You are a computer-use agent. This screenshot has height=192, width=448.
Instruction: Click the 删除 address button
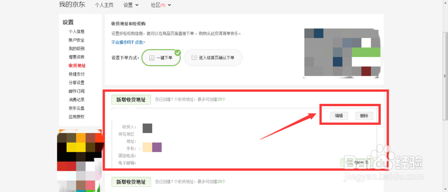click(364, 116)
